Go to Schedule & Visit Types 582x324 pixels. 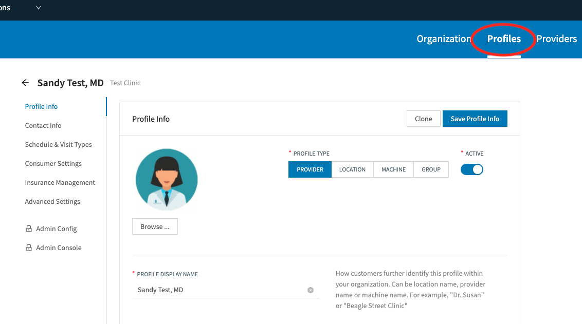[x=58, y=144]
